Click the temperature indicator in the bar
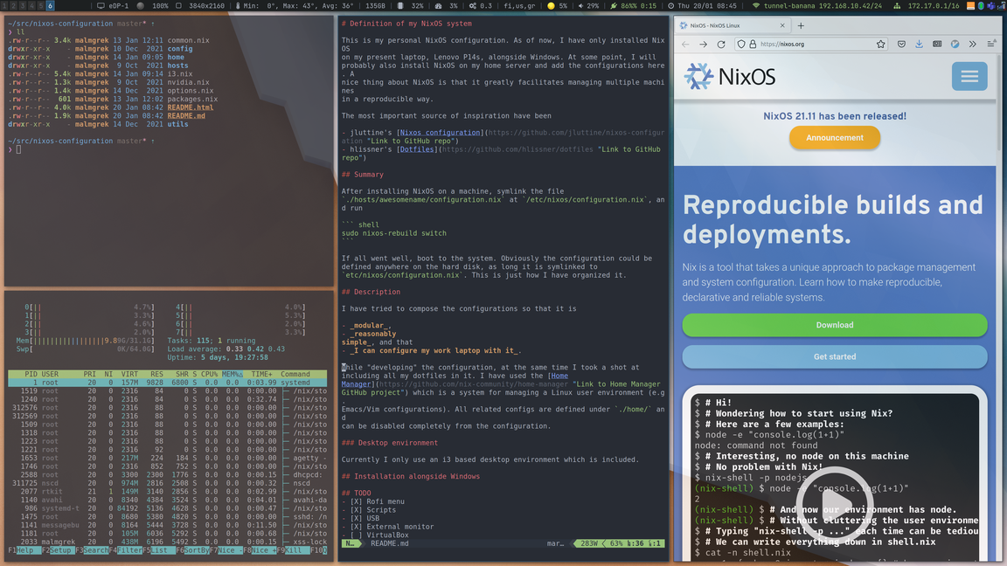This screenshot has height=566, width=1007. (x=295, y=6)
